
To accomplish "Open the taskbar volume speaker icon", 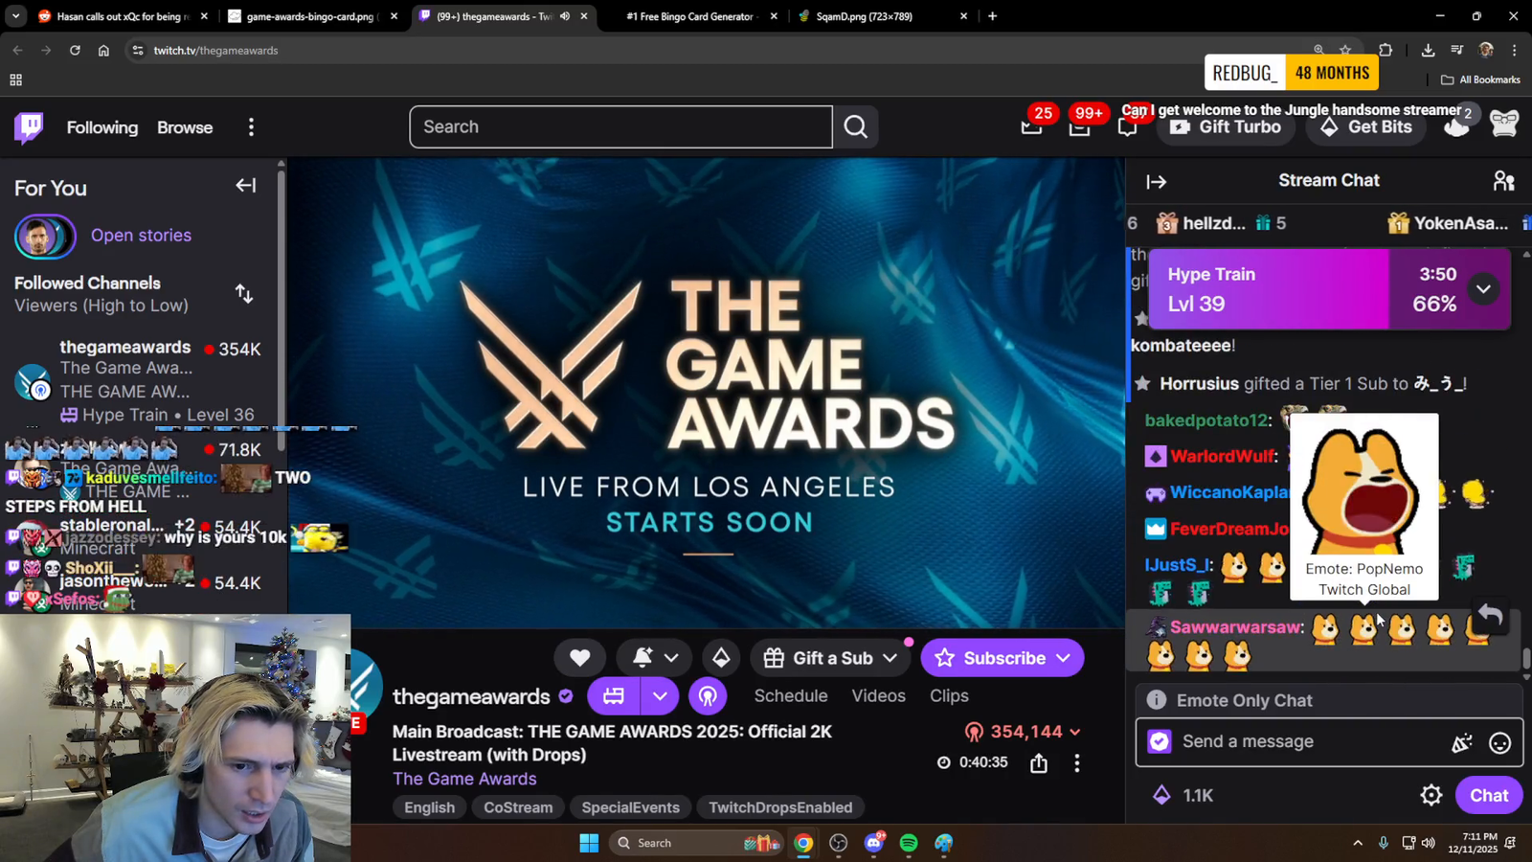I will point(1429,843).
